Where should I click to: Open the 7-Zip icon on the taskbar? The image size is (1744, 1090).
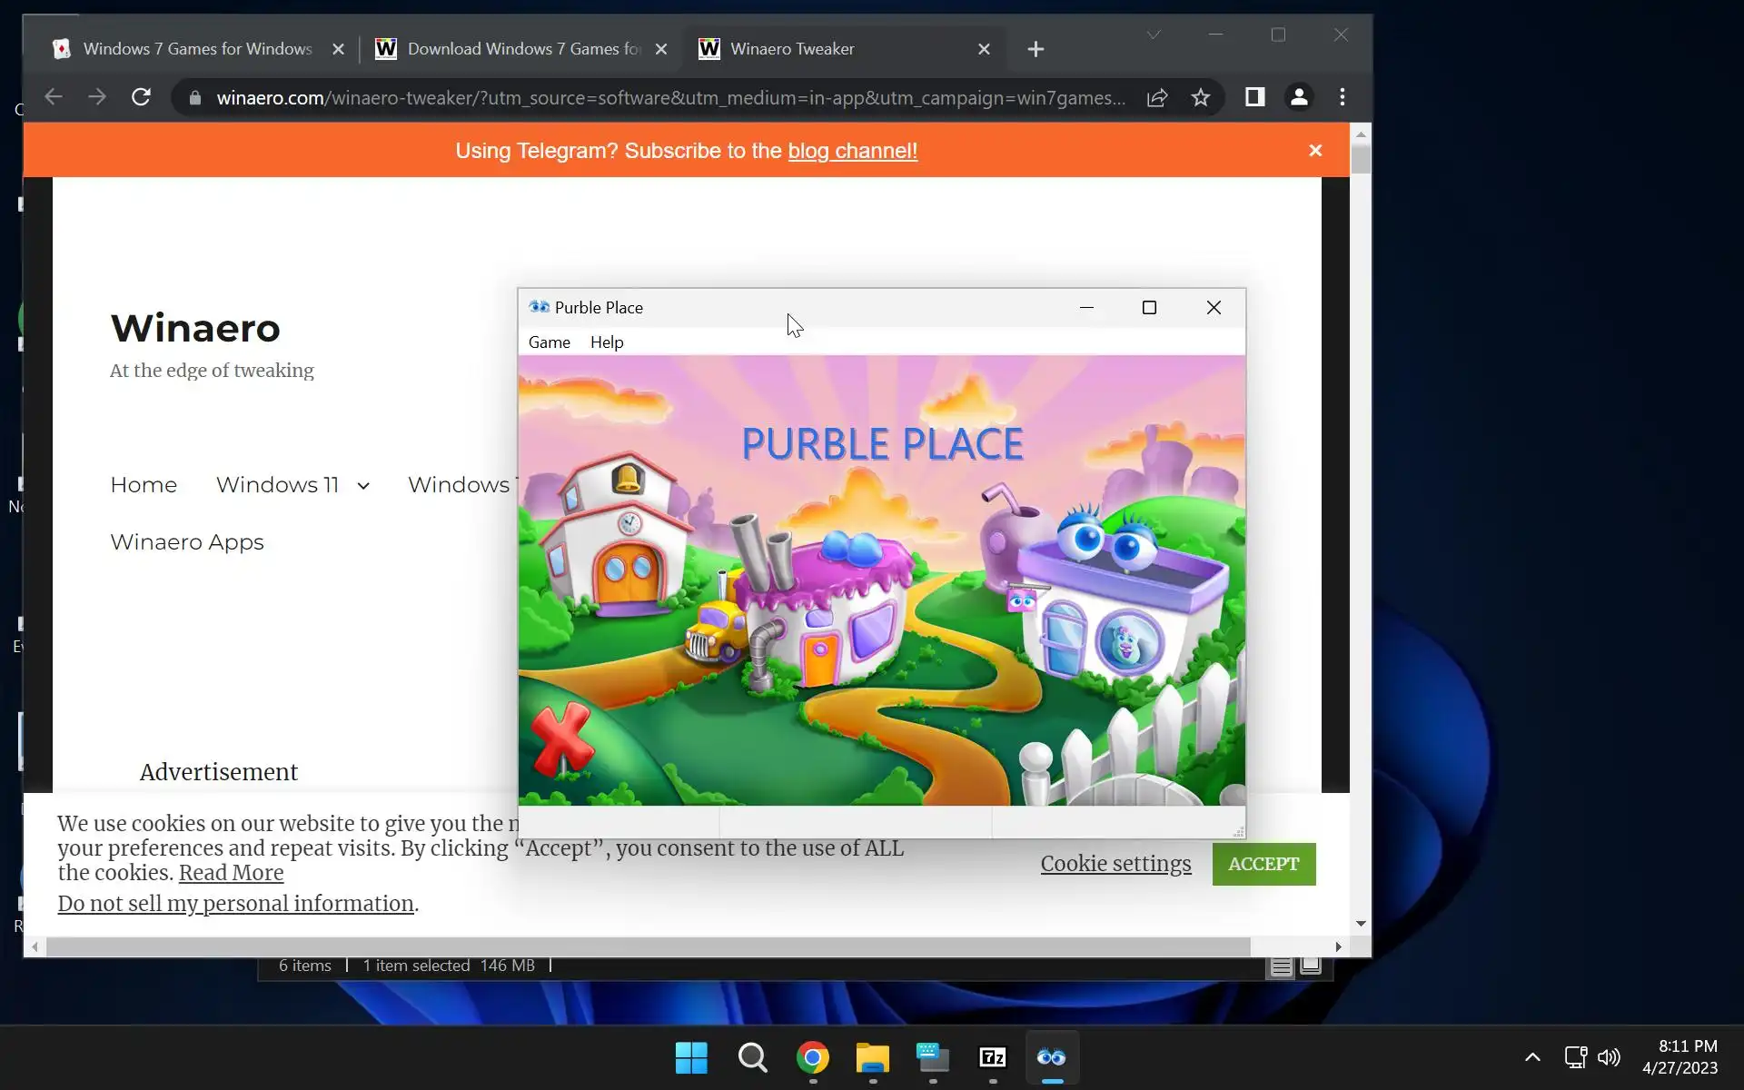(x=992, y=1057)
